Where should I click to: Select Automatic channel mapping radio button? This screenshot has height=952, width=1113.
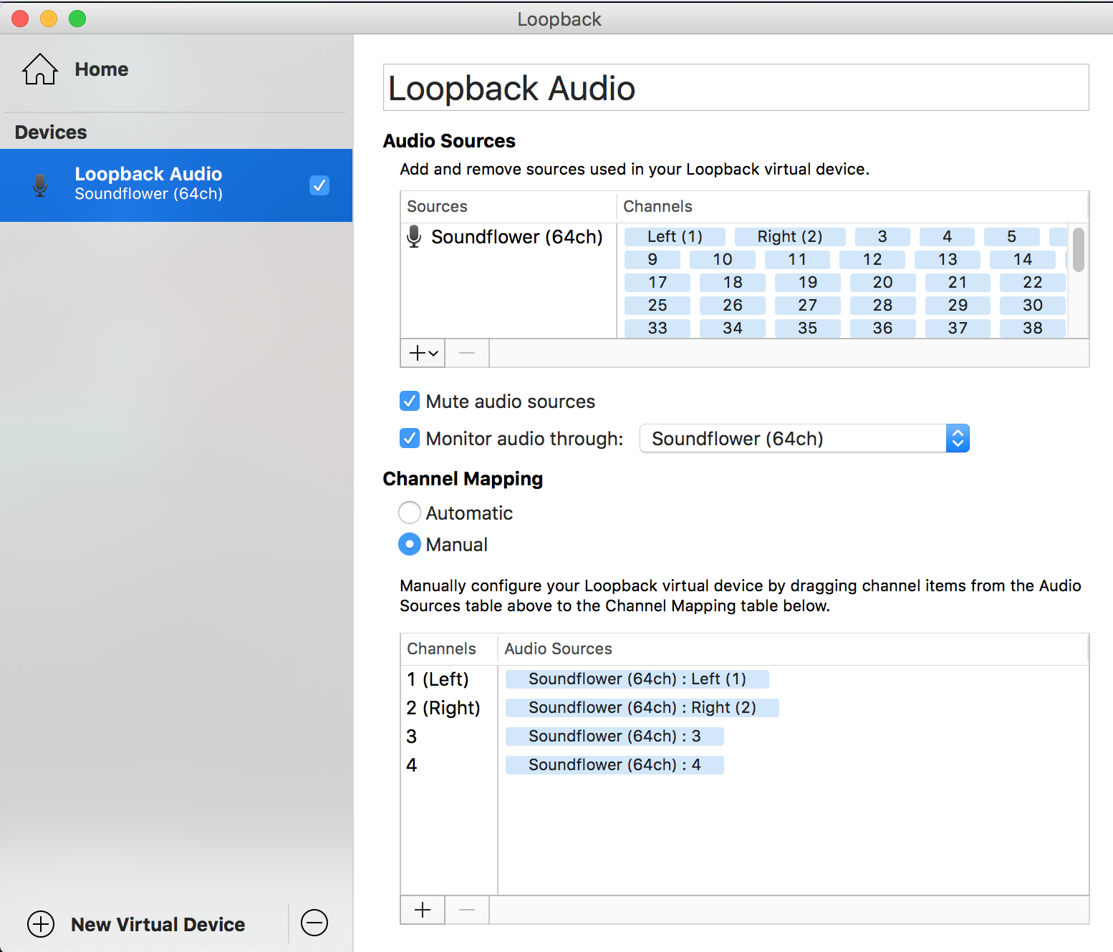click(x=410, y=513)
